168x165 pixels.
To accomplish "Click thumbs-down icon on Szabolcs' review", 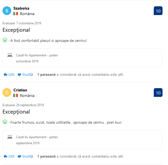I will click(x=19, y=75).
